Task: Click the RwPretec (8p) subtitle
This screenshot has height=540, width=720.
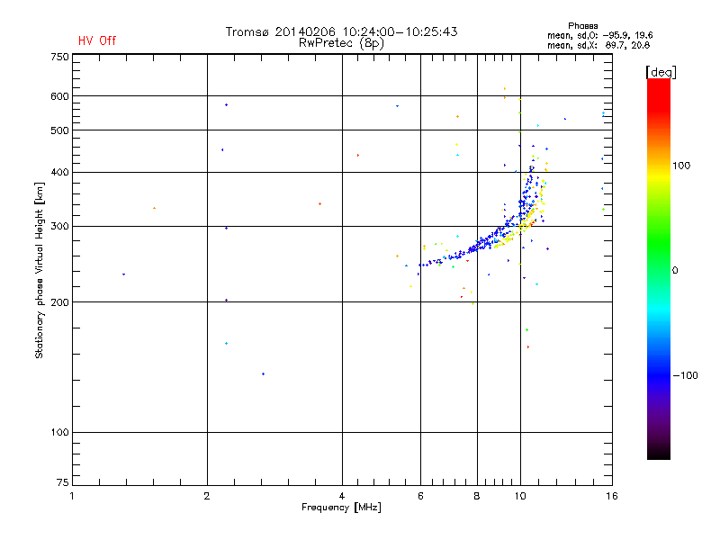Action: coord(341,43)
